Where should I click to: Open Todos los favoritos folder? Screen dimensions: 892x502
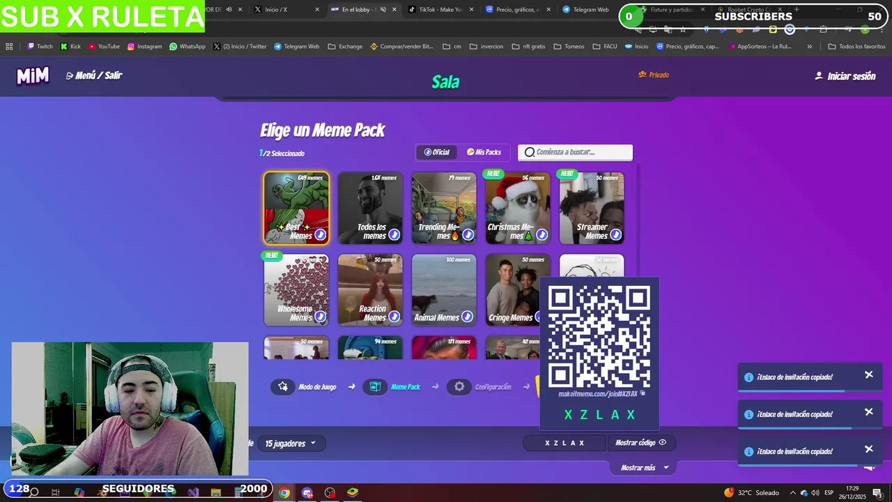(856, 47)
